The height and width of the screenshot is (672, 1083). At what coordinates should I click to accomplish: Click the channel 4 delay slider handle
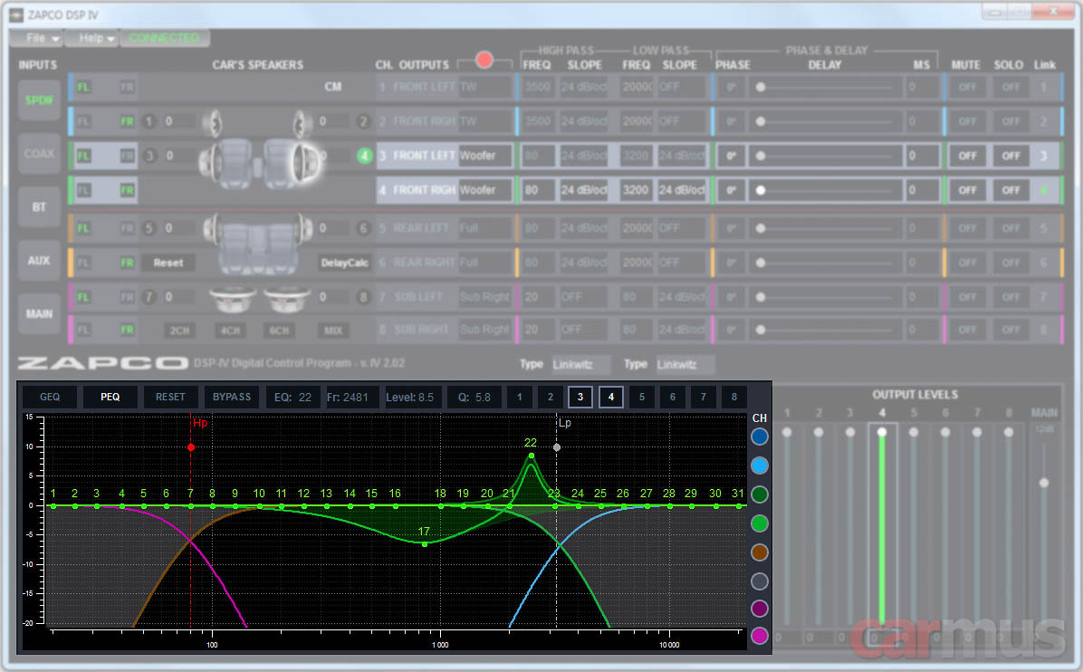point(761,190)
